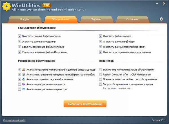Viewport: 169px width, 124px height.
Task: Close the WinUtilities window
Action: click(164, 4)
